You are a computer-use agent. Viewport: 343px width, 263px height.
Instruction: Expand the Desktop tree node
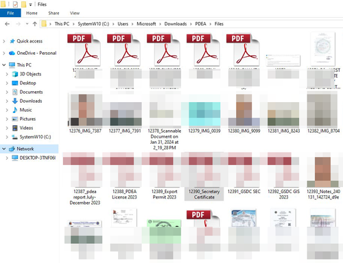point(7,83)
